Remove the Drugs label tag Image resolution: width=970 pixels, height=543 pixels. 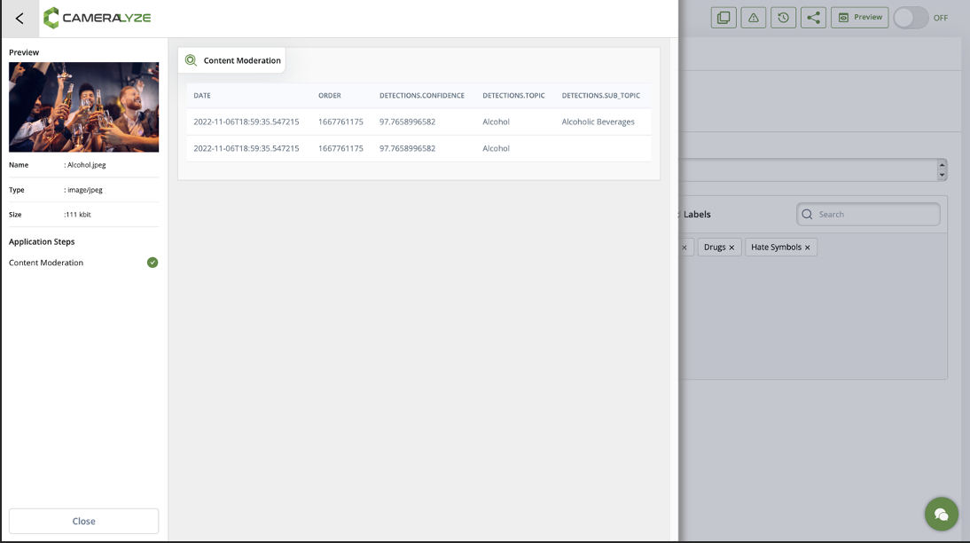pyautogui.click(x=731, y=248)
